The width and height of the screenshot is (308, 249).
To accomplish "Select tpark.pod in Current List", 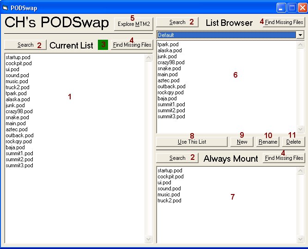I will 16,93.
